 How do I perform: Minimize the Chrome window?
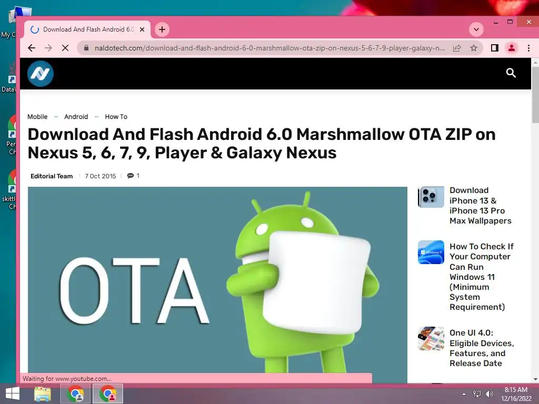pyautogui.click(x=496, y=23)
